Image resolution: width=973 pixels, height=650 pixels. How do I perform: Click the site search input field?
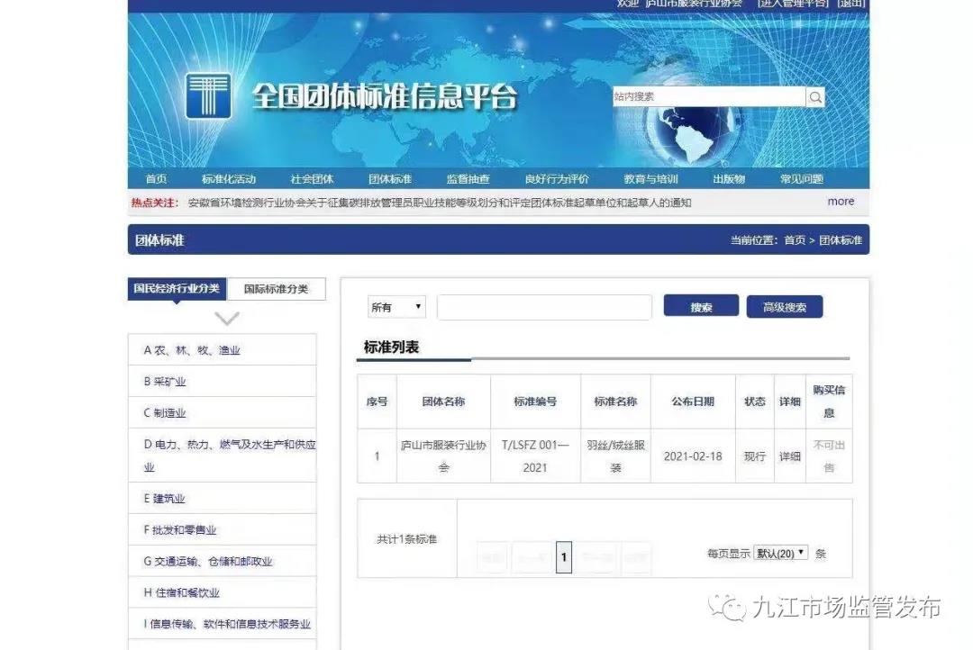click(709, 96)
